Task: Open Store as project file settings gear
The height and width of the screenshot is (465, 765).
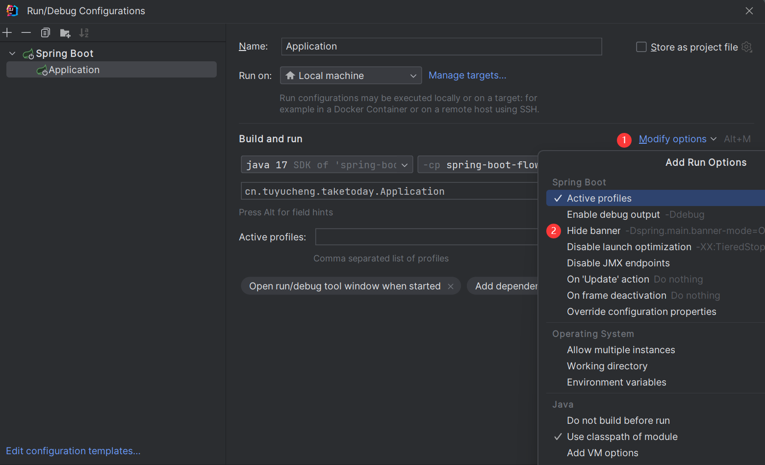Action: click(746, 47)
